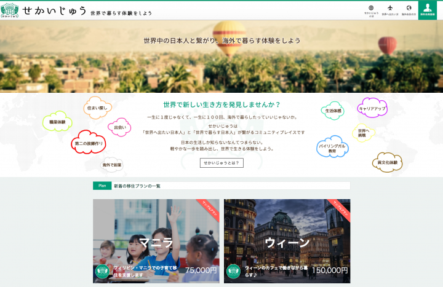This screenshot has height=287, width=443.
Task: Click the 第二の故郷作り red cloud bubble
Action: click(89, 143)
